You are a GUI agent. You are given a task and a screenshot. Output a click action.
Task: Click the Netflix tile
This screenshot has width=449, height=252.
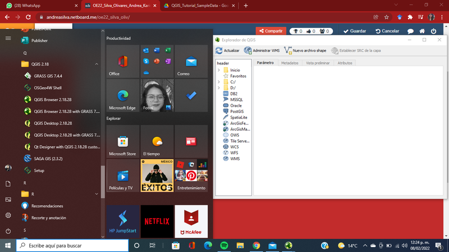click(x=157, y=221)
